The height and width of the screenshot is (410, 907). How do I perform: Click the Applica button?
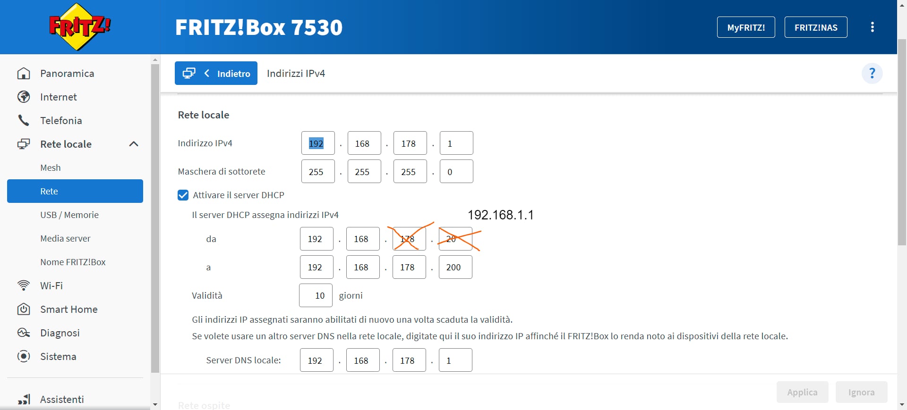802,392
